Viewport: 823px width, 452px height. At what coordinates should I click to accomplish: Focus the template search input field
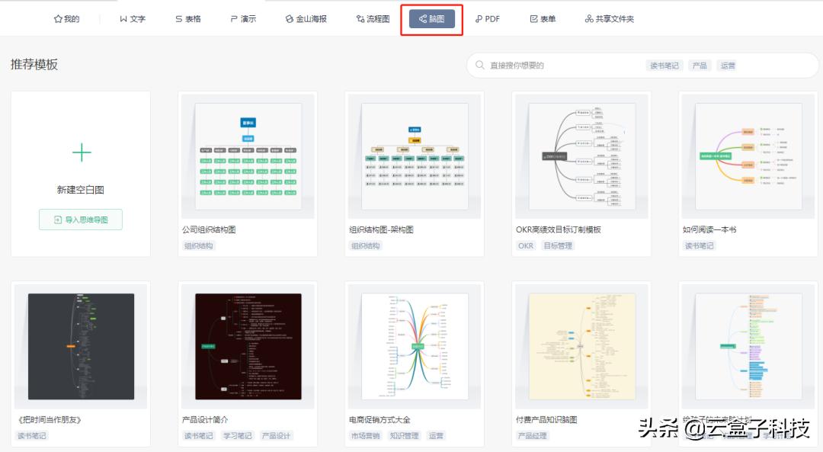pyautogui.click(x=564, y=66)
